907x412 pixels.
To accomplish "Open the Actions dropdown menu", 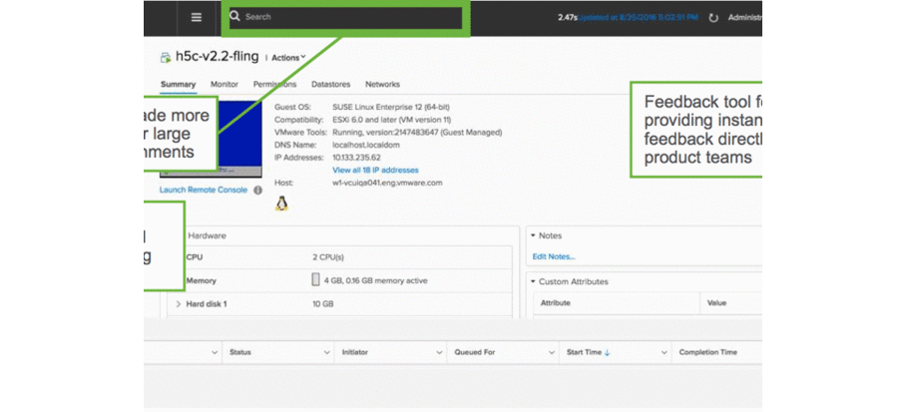I will click(x=288, y=58).
